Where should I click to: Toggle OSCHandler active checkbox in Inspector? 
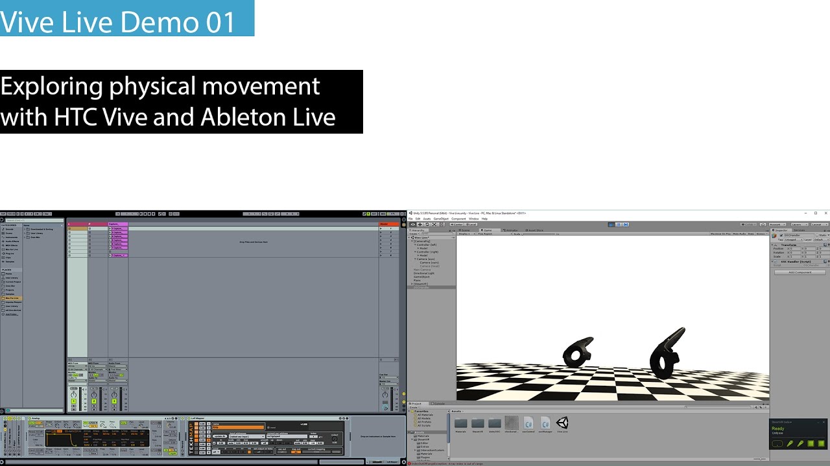click(x=781, y=235)
